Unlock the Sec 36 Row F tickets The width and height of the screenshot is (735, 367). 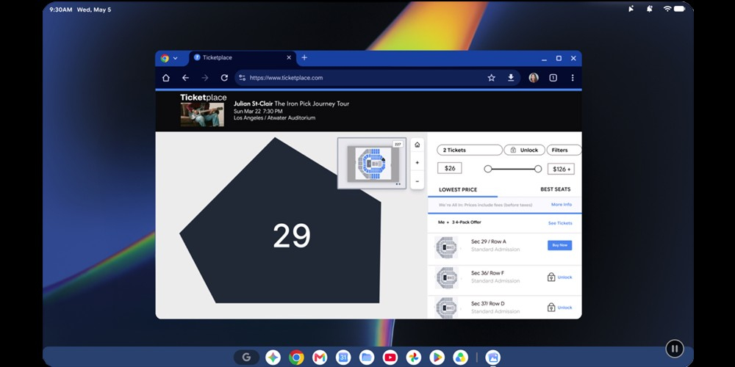(560, 277)
